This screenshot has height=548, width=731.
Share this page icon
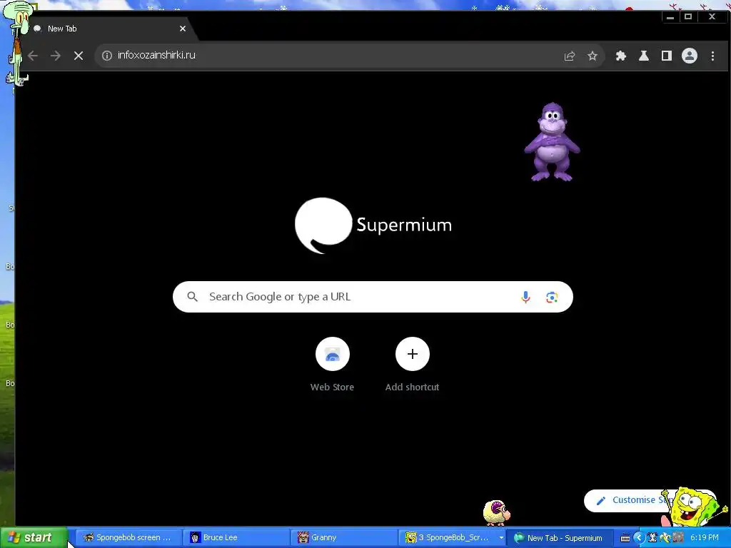(x=570, y=56)
